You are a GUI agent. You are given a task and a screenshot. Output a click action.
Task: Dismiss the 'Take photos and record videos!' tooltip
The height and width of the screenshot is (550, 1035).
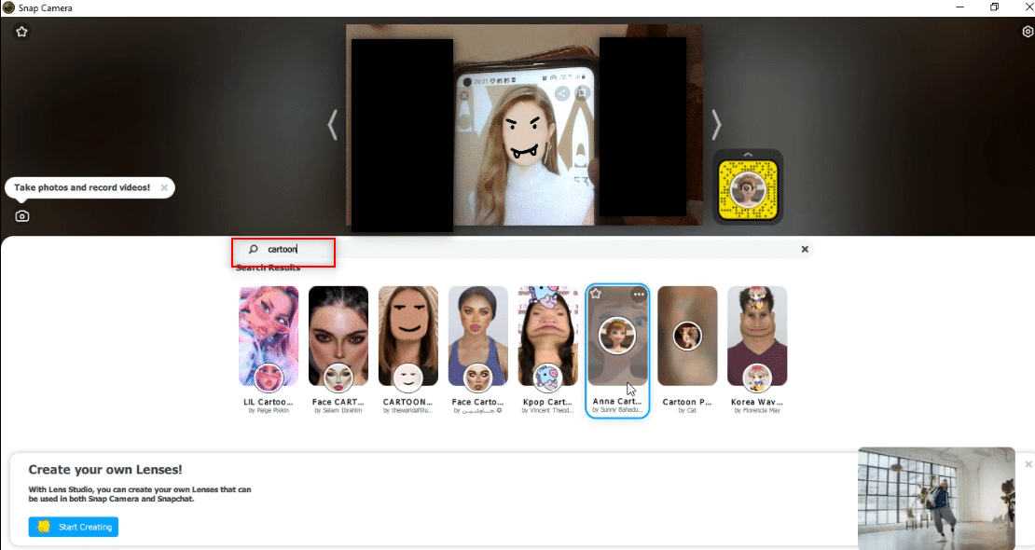coord(164,187)
